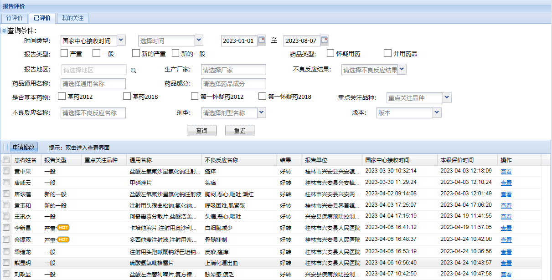Open the 版本 dropdown list
The image size is (552, 280).
437,112
